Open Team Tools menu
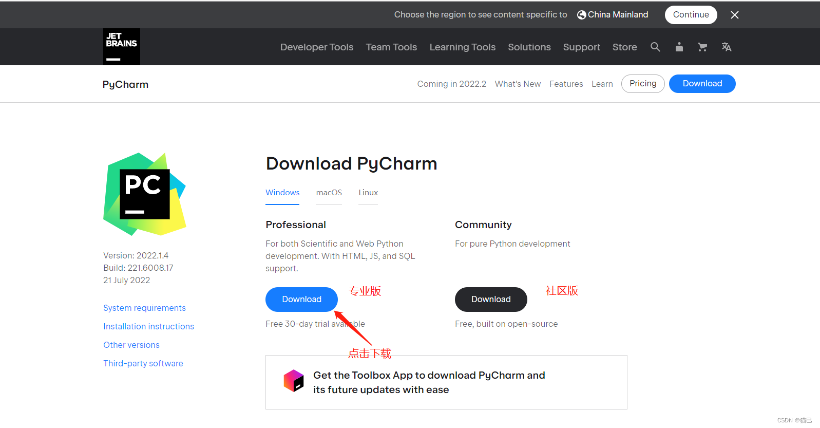This screenshot has height=428, width=820. 391,47
